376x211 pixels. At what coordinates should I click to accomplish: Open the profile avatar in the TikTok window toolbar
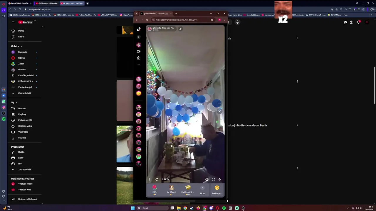coord(219,20)
